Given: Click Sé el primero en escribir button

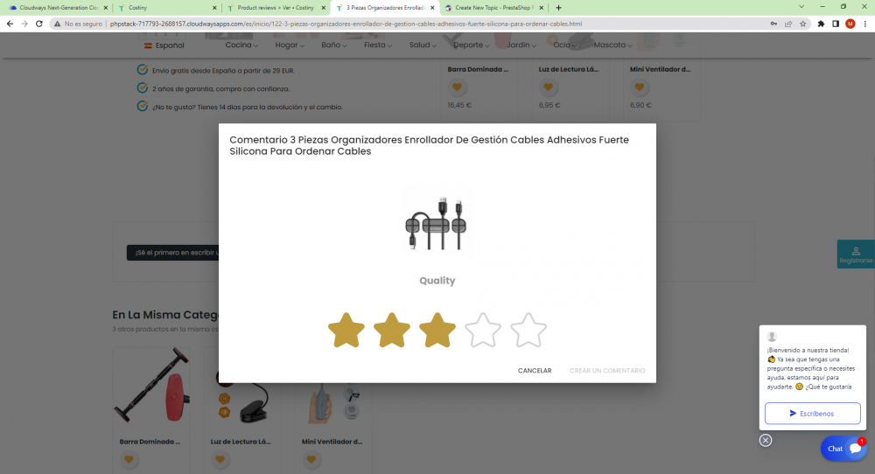Looking at the screenshot, I should pyautogui.click(x=173, y=253).
